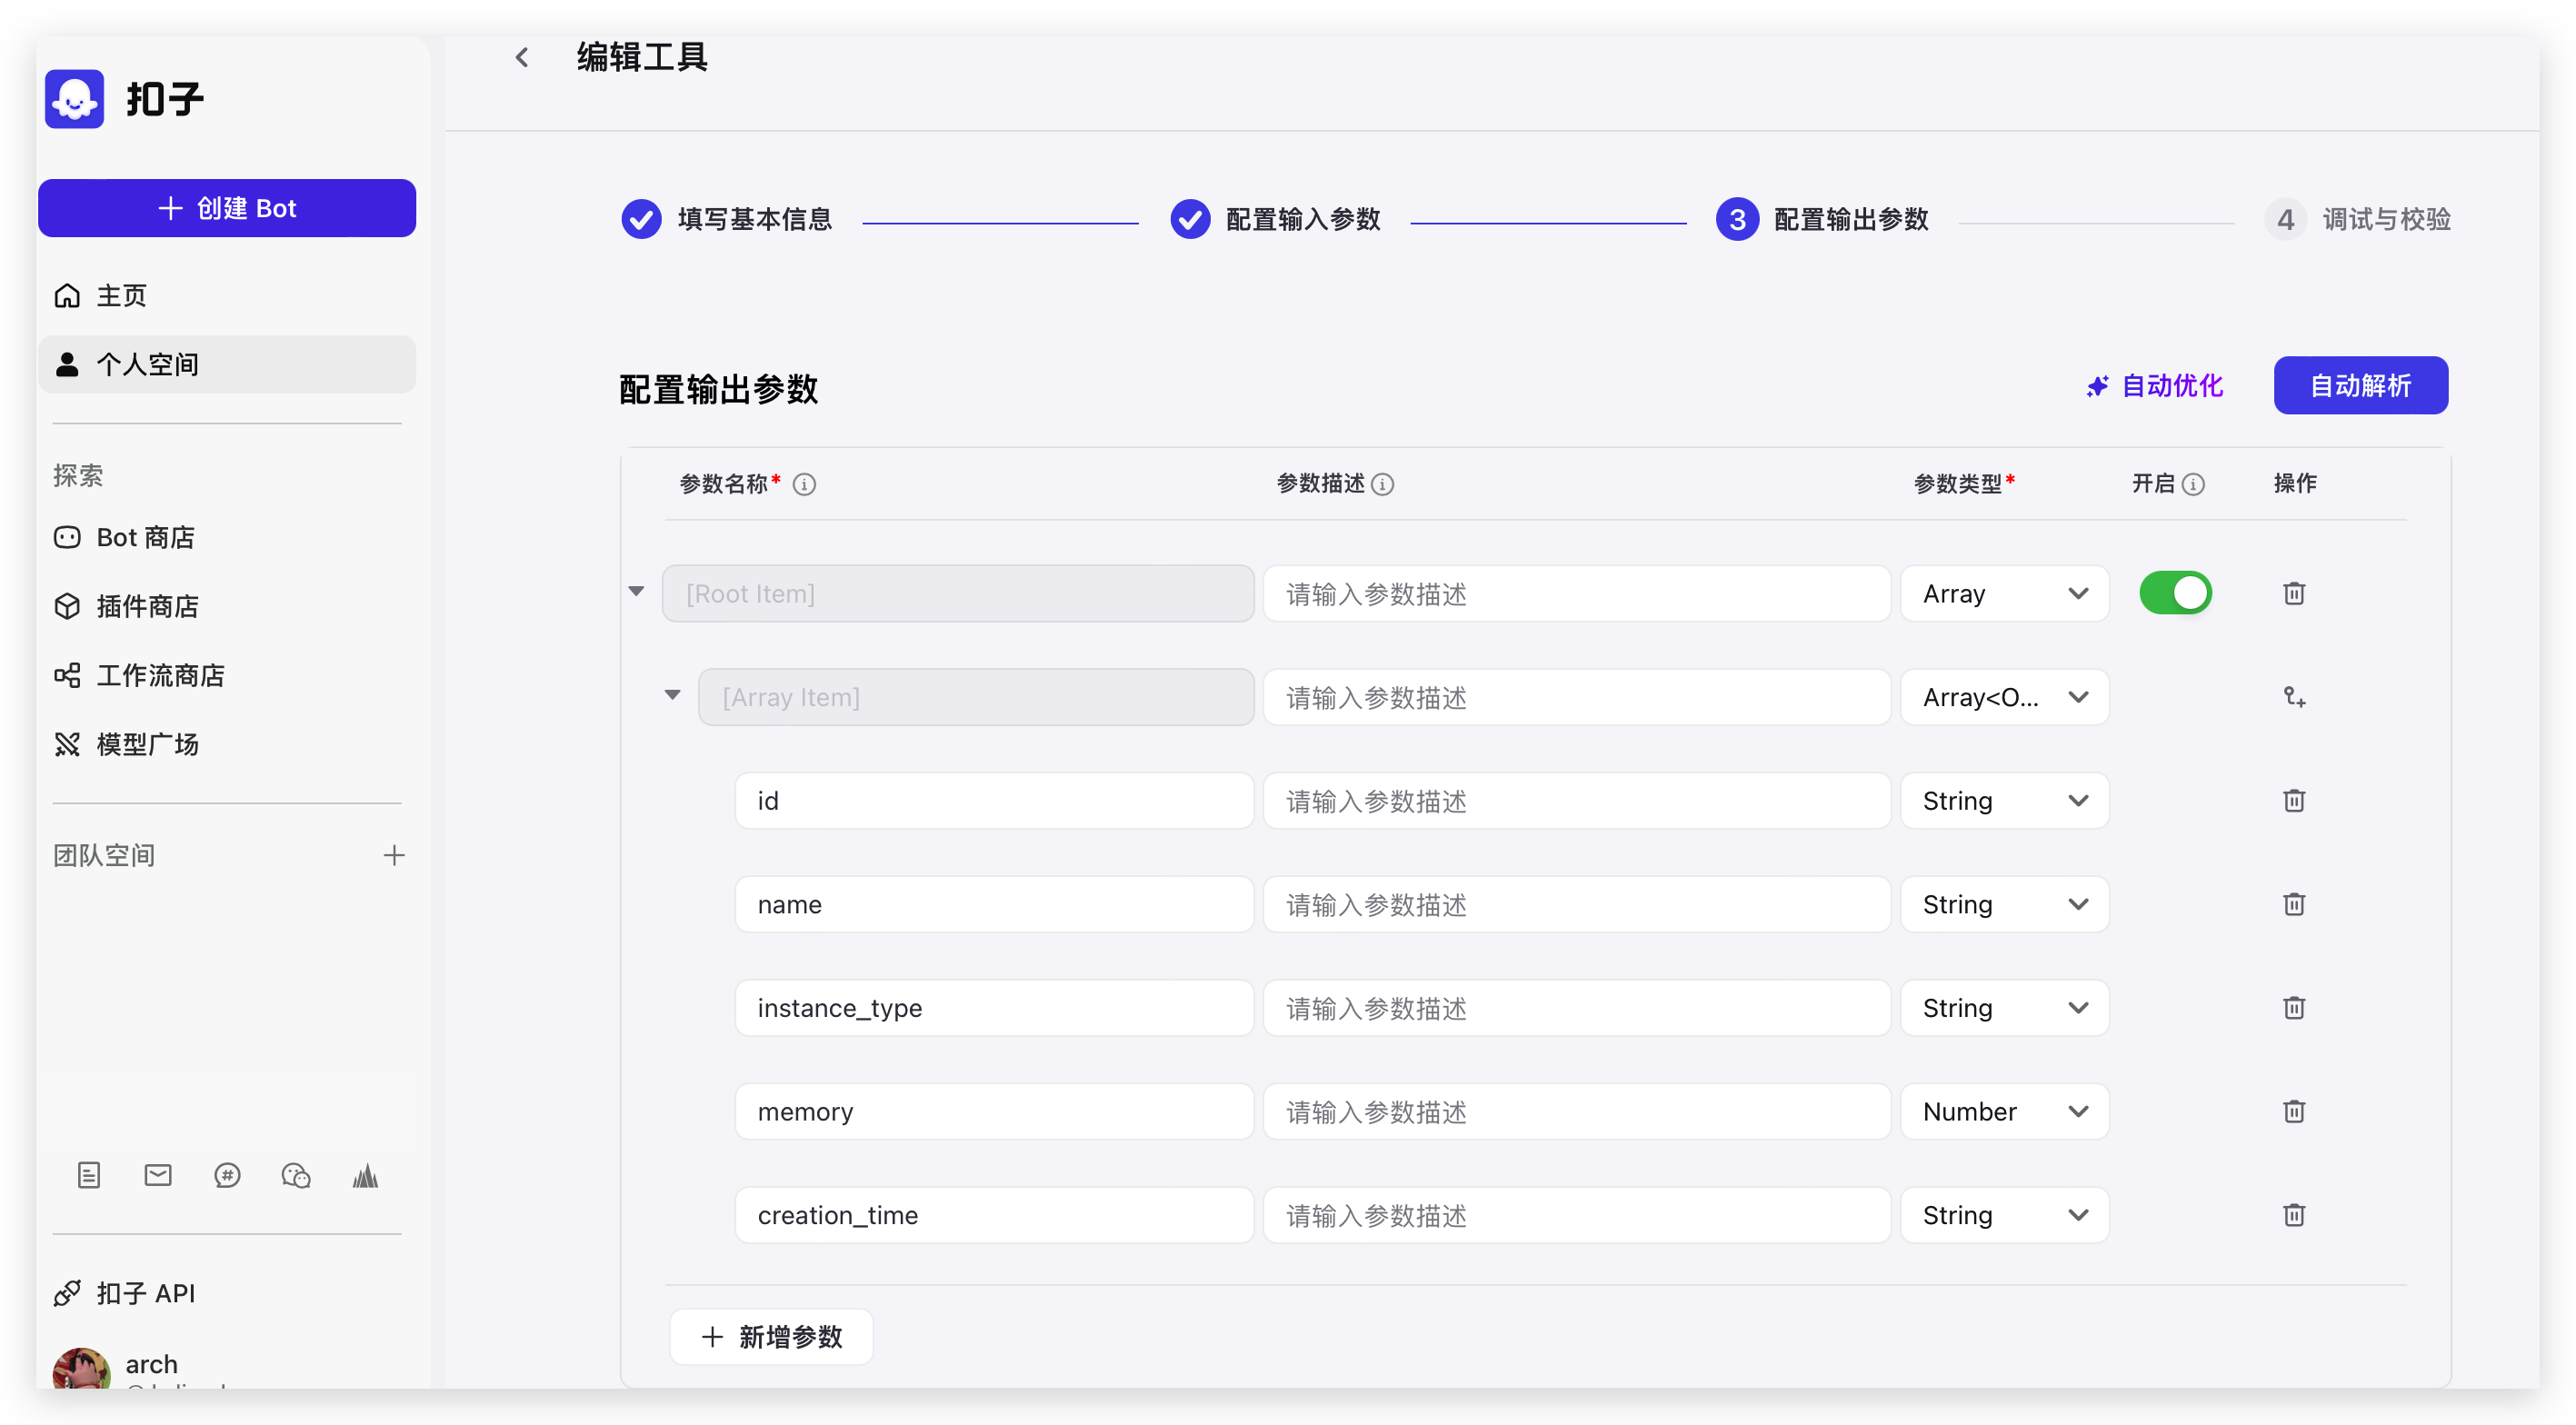Toggle off the Root Item enable switch
Viewport: 2576px width, 1425px height.
[x=2175, y=593]
